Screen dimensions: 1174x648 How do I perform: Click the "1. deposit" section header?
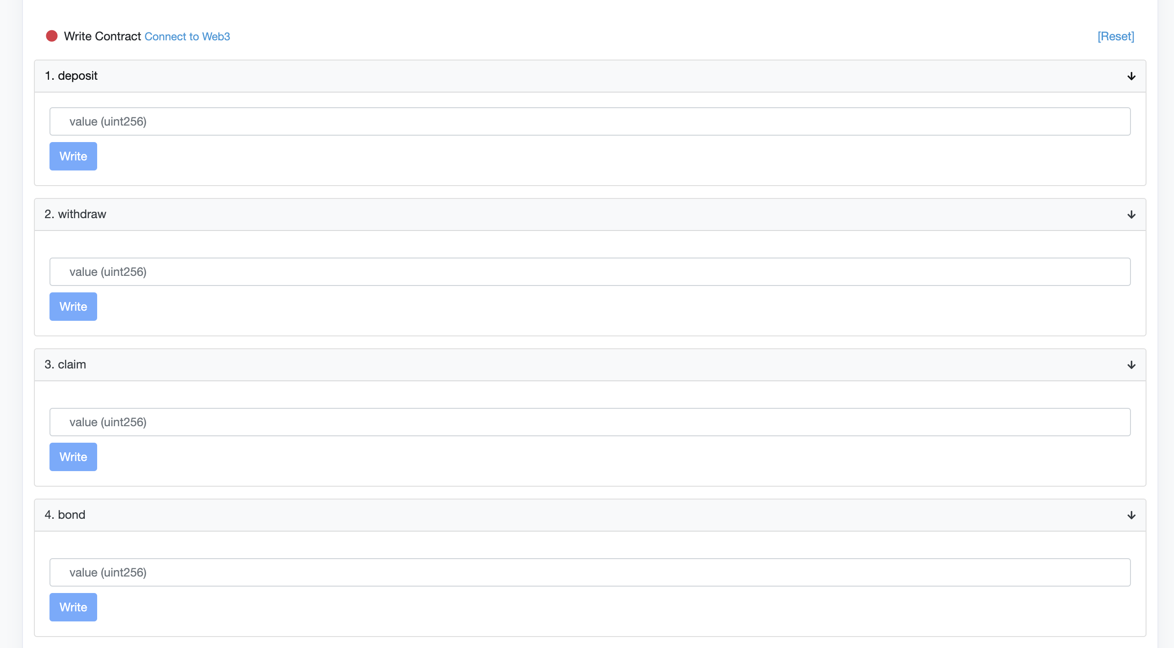point(71,76)
